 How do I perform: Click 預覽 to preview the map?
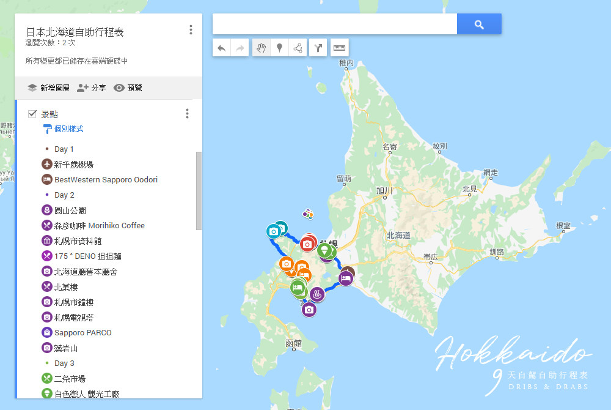[x=128, y=88]
